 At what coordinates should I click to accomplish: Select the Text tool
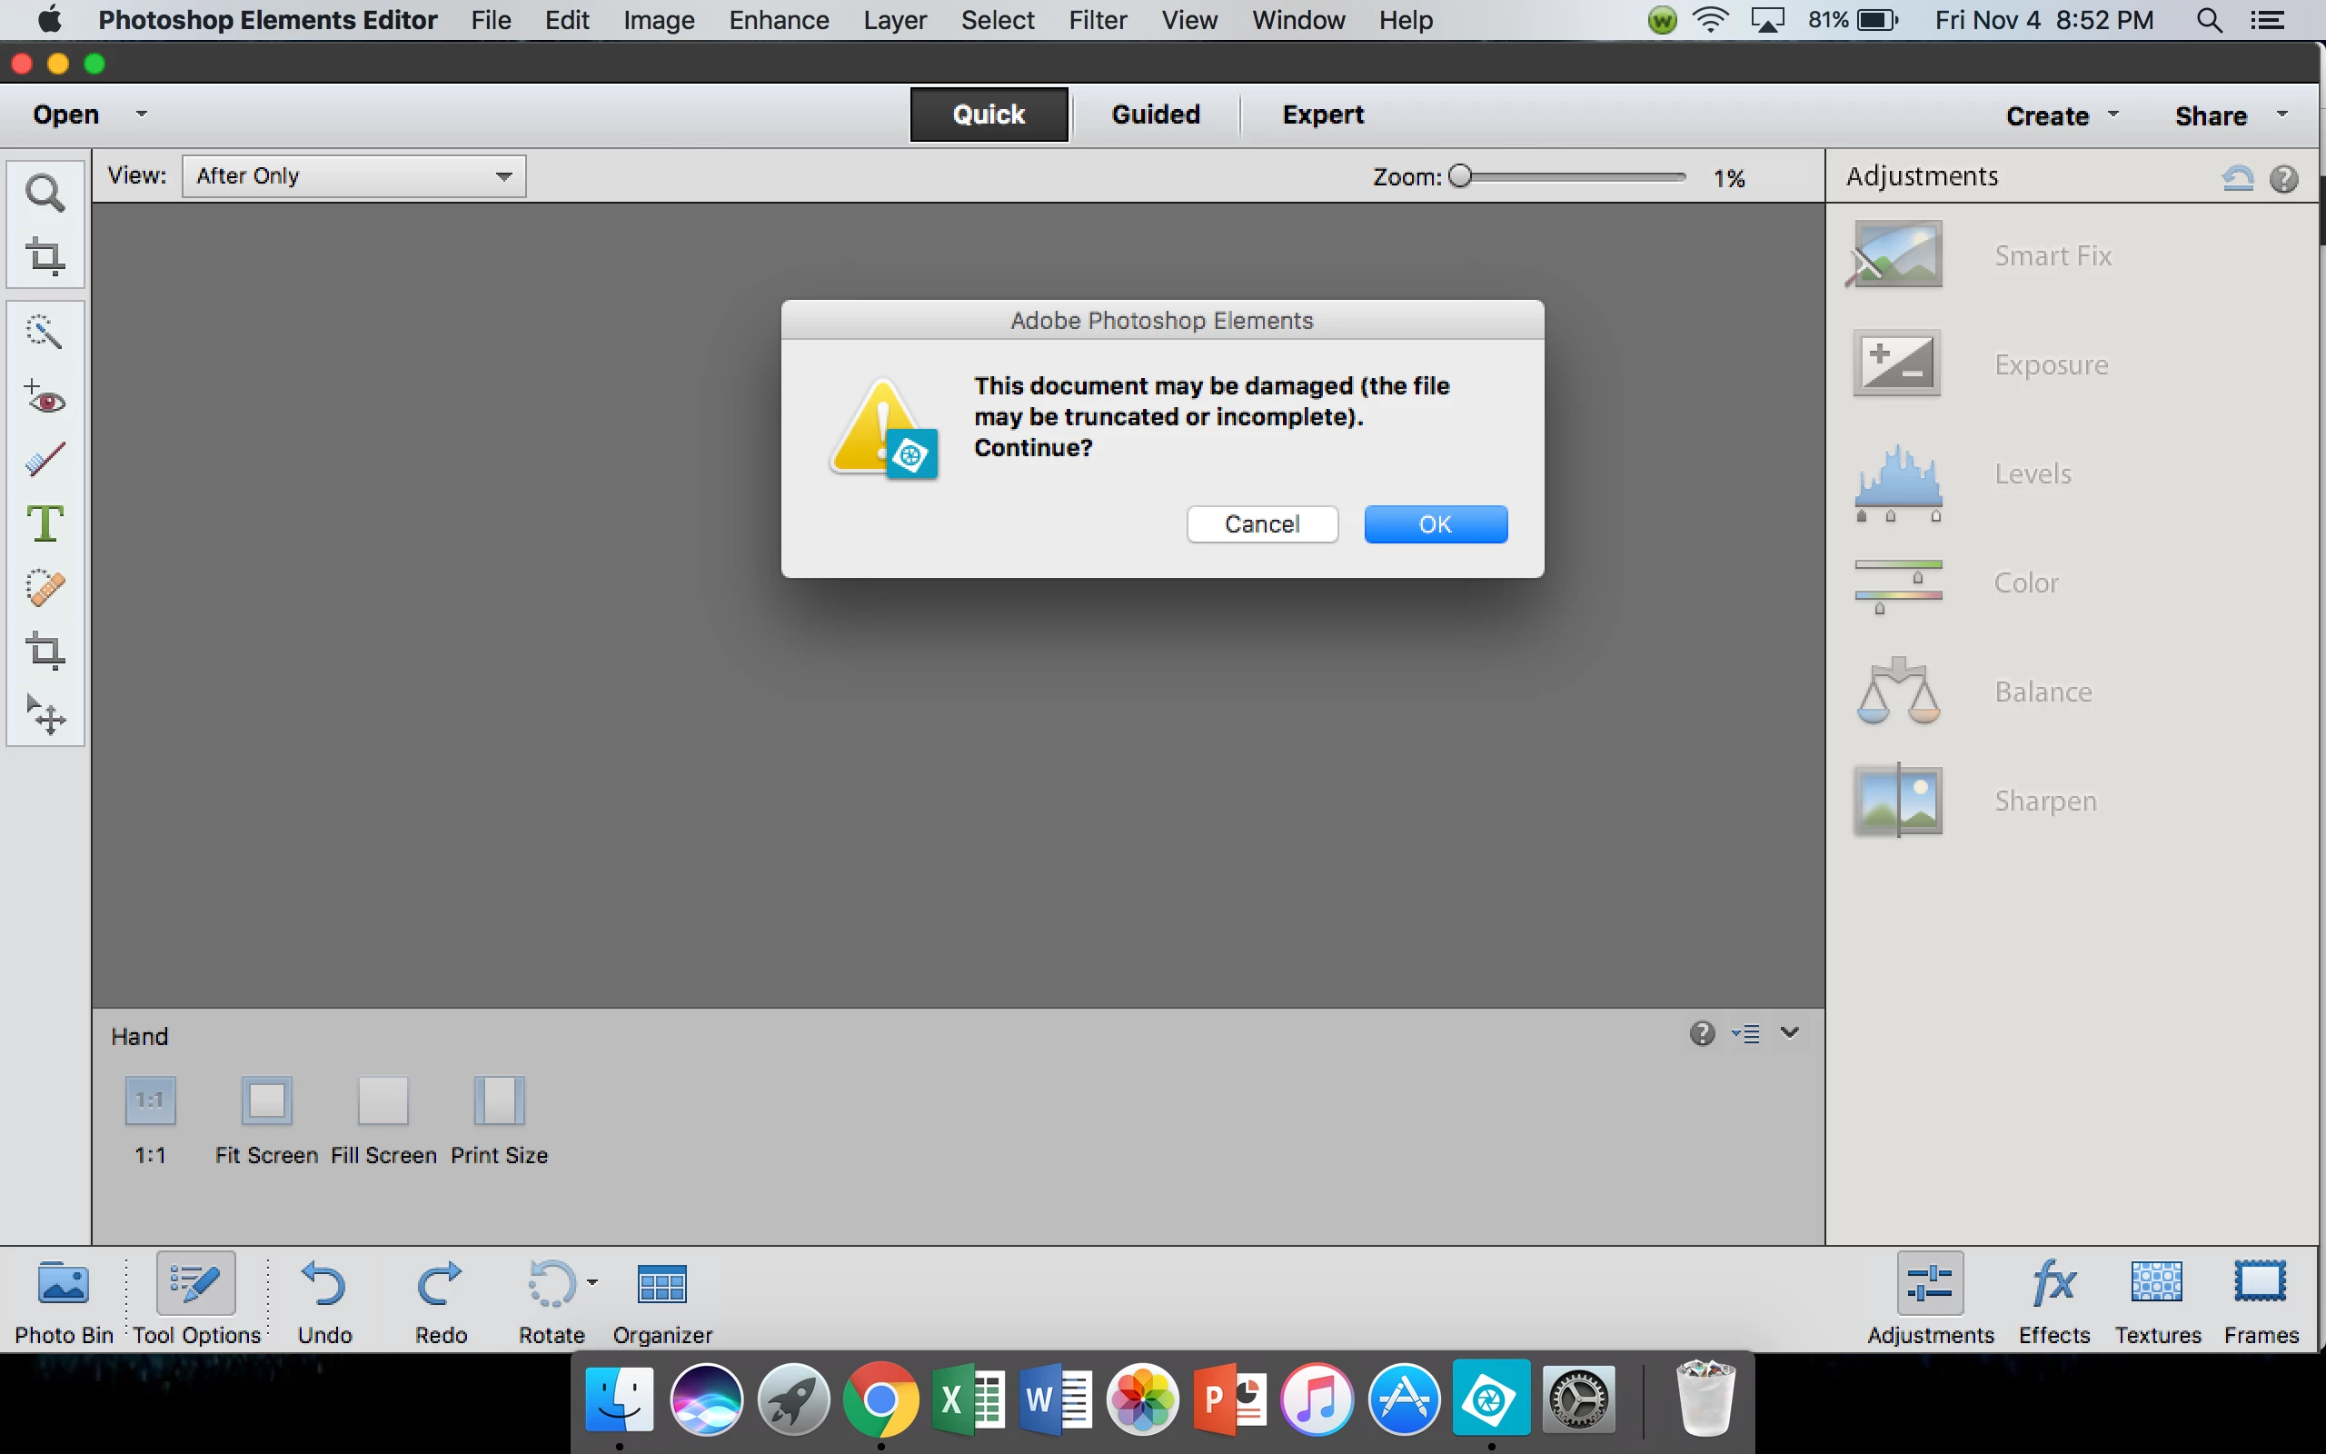tap(45, 524)
